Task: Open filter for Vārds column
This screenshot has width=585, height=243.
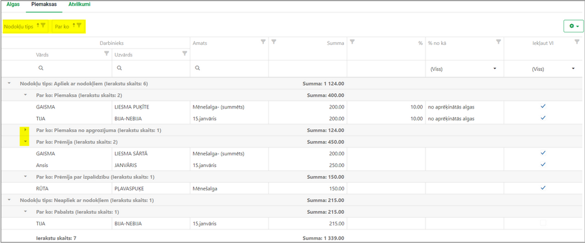Action: click(x=106, y=53)
